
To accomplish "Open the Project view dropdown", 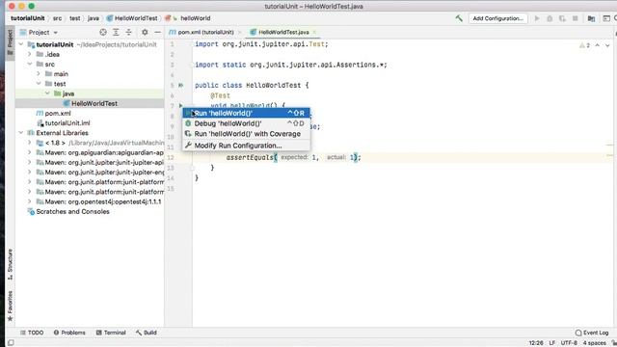I will [x=39, y=32].
